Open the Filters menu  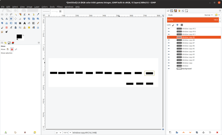tap(60, 7)
